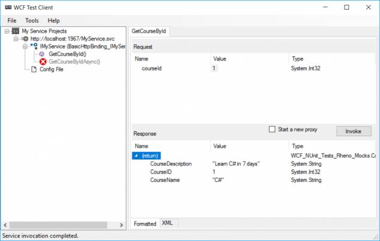Click the "C#" CourseName value
This screenshot has height=241, width=380.
click(218, 180)
